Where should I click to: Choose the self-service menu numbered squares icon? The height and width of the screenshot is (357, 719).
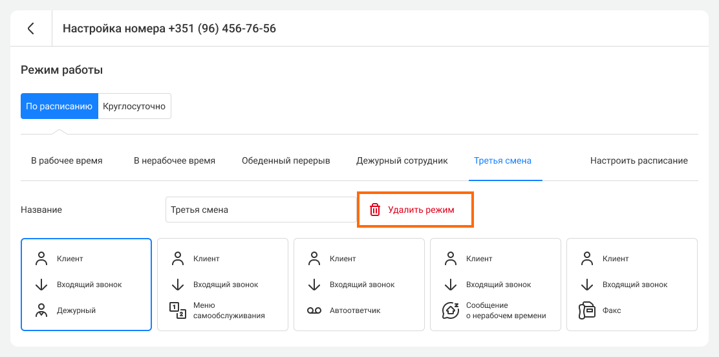178,310
